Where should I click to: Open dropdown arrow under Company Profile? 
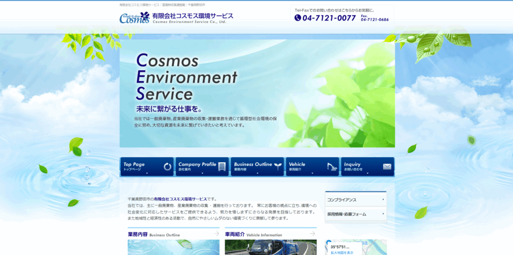tap(202, 174)
